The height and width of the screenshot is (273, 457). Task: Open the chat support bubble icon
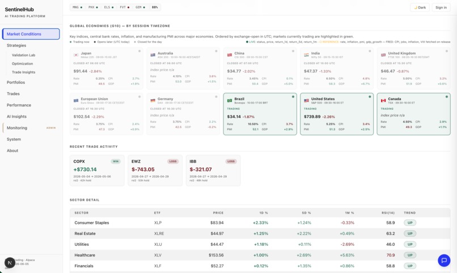(444, 260)
